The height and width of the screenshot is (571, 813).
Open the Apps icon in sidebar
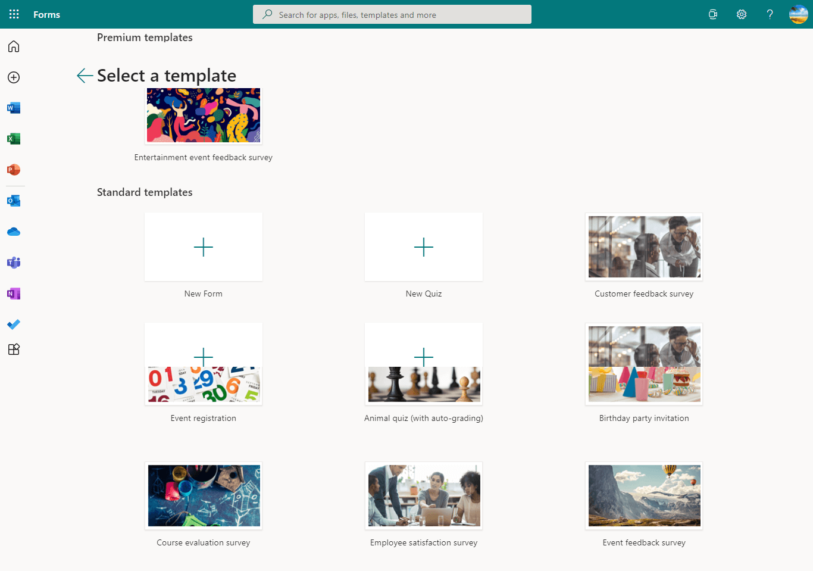(x=14, y=350)
